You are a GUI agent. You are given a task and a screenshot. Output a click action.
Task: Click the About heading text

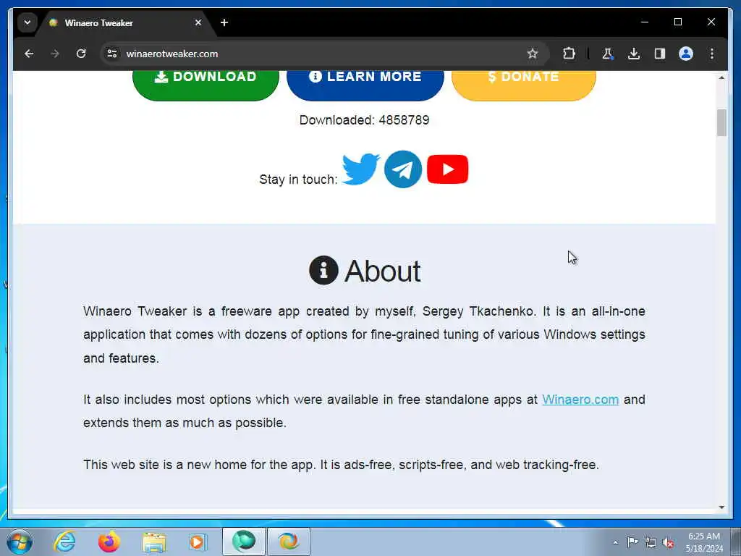[382, 271]
